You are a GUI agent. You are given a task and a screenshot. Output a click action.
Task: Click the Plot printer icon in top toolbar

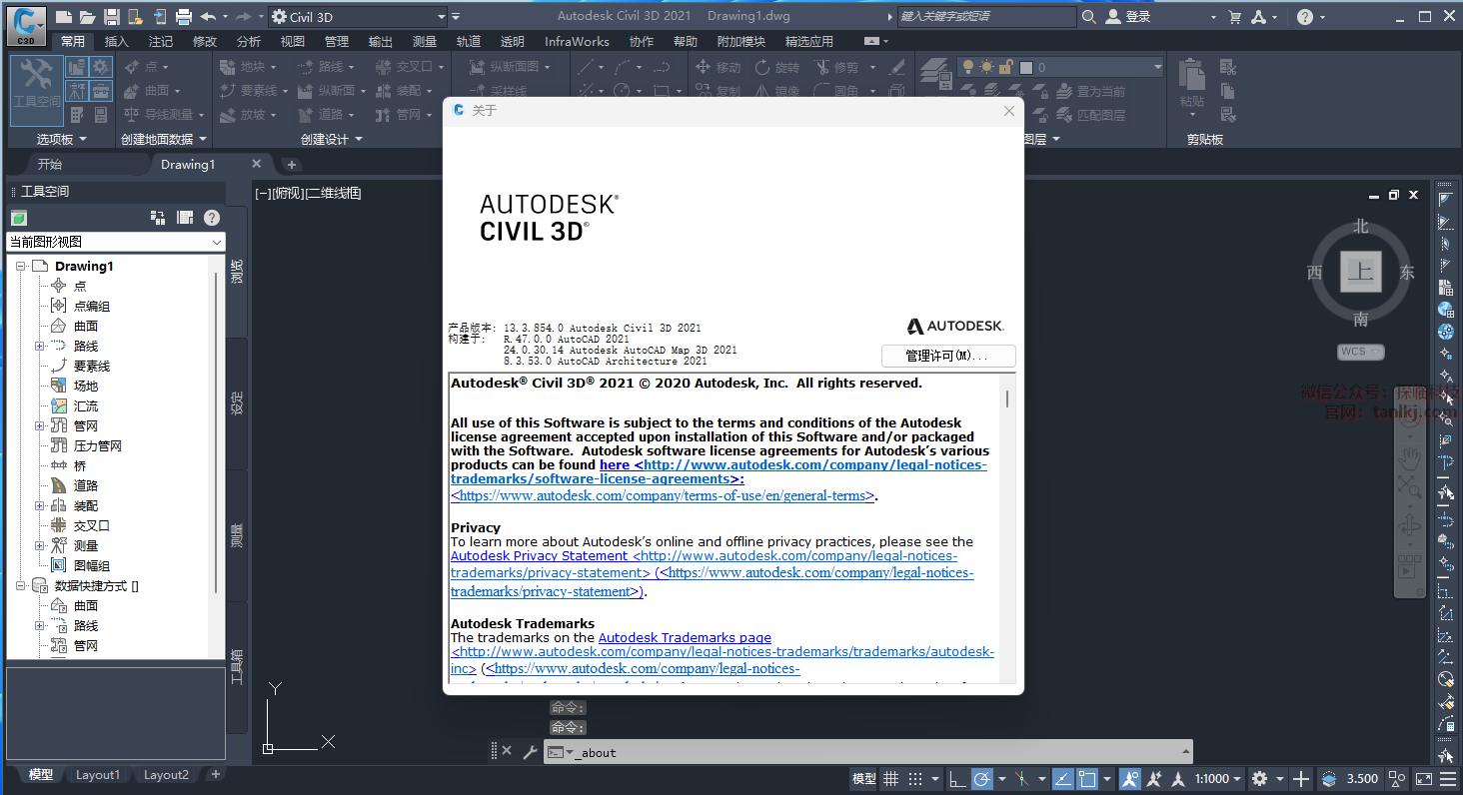pos(183,17)
